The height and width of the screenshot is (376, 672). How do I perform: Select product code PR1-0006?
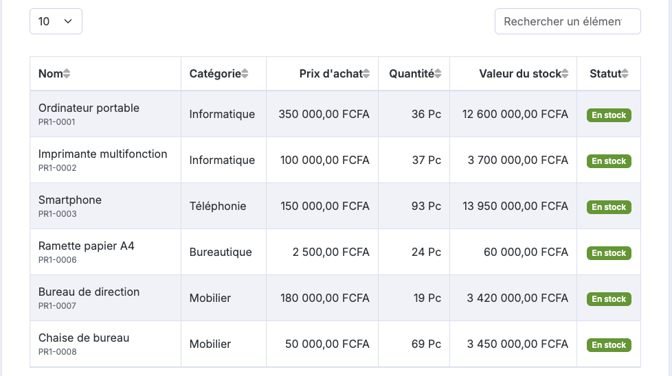pyautogui.click(x=58, y=259)
